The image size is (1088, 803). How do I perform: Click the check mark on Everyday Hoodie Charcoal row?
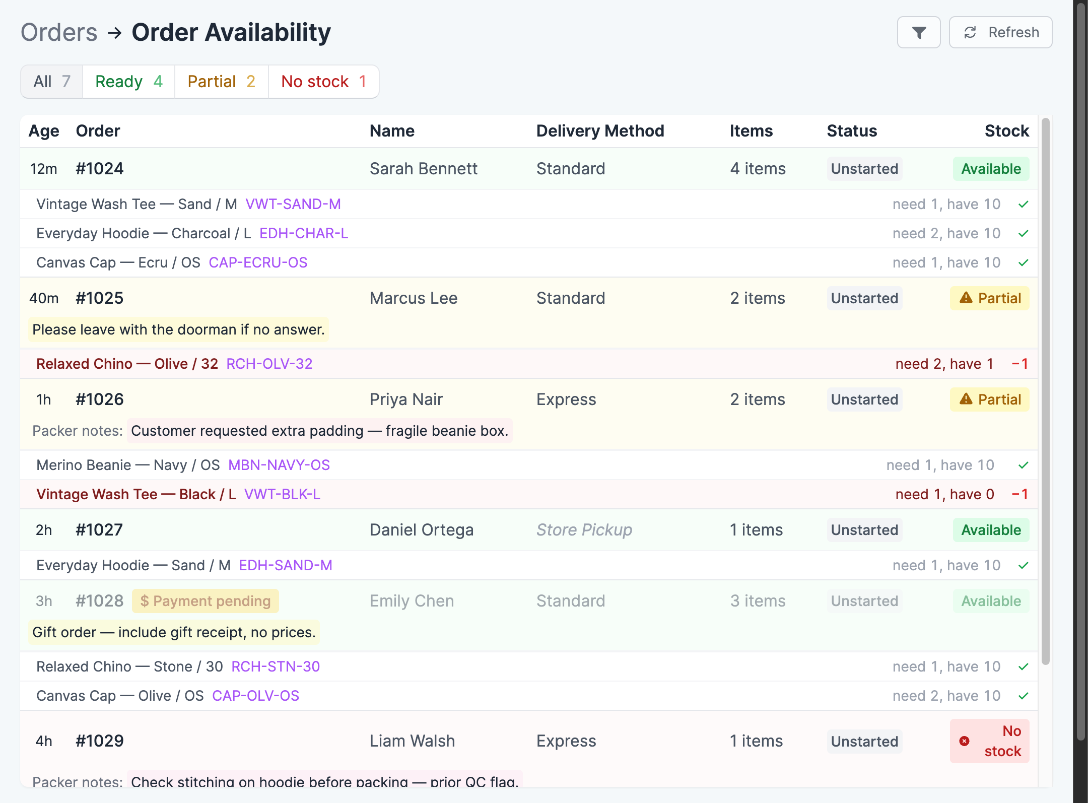1023,233
